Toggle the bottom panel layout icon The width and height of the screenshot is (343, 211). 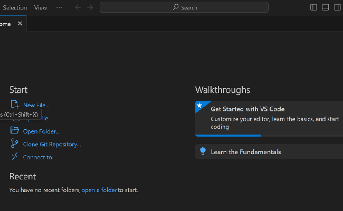[x=326, y=7]
